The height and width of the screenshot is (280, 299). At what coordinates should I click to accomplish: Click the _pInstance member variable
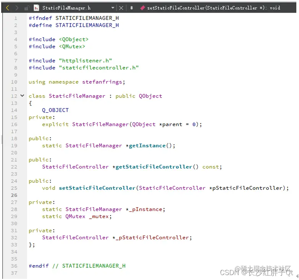[145, 209]
